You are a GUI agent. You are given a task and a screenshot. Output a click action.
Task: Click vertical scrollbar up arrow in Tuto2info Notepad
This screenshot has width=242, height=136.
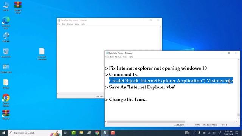(239, 60)
